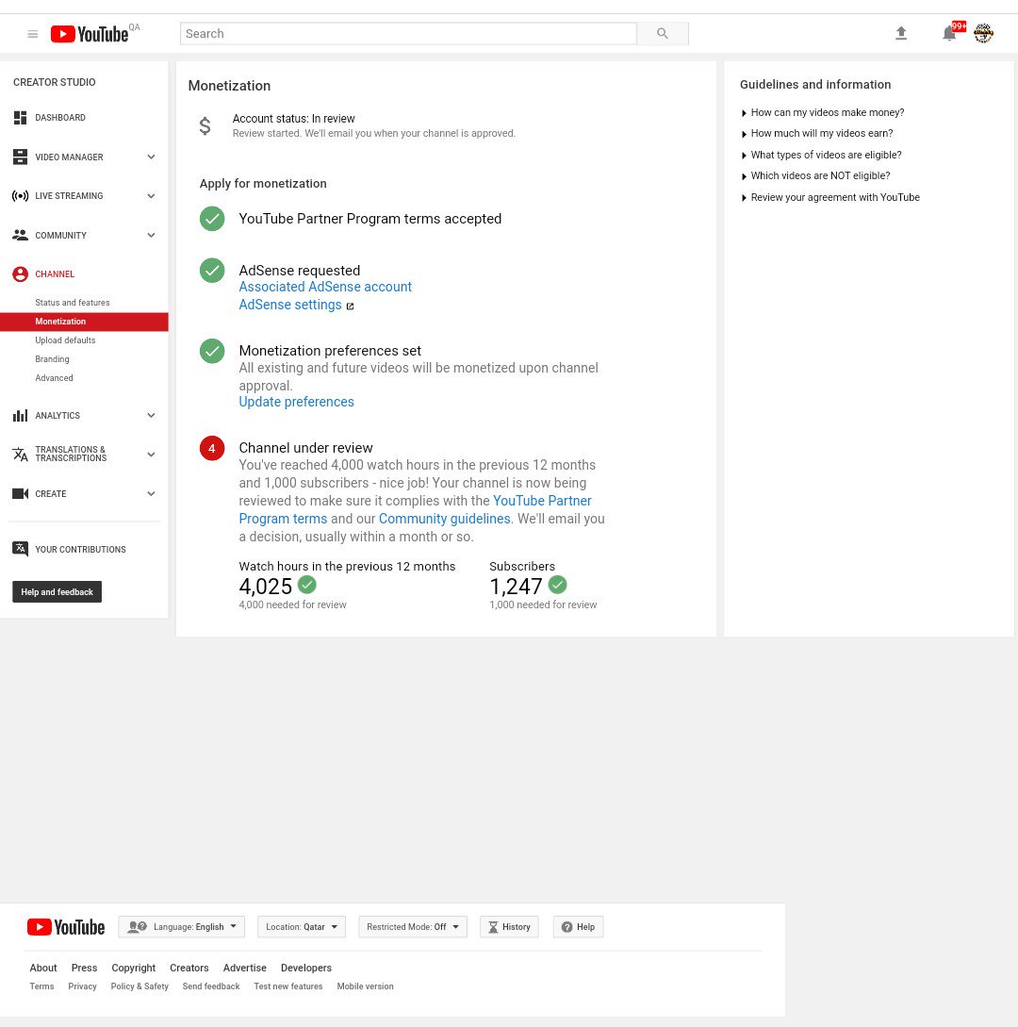Screen dimensions: 1018x1027
Task: Open the Location: Qatar dropdown
Action: [x=301, y=927]
